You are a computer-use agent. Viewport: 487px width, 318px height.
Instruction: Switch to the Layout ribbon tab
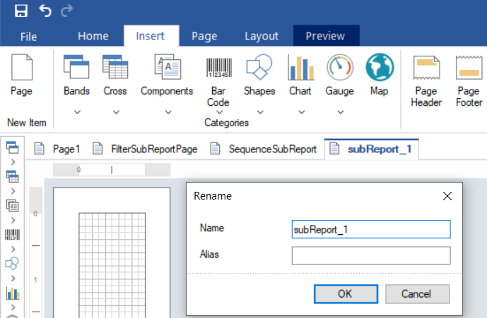click(x=261, y=36)
